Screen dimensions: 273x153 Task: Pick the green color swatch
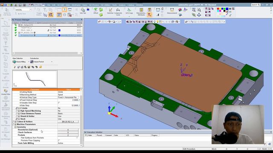[x=225, y=9]
